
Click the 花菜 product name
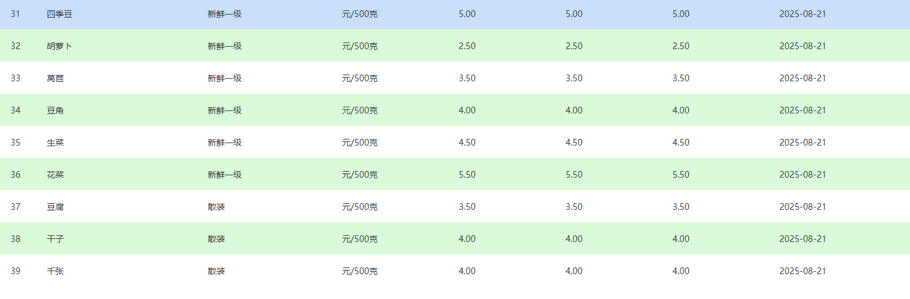pos(55,175)
